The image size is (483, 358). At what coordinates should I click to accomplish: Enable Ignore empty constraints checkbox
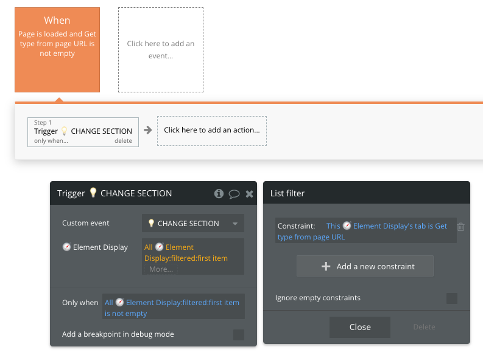pyautogui.click(x=452, y=298)
